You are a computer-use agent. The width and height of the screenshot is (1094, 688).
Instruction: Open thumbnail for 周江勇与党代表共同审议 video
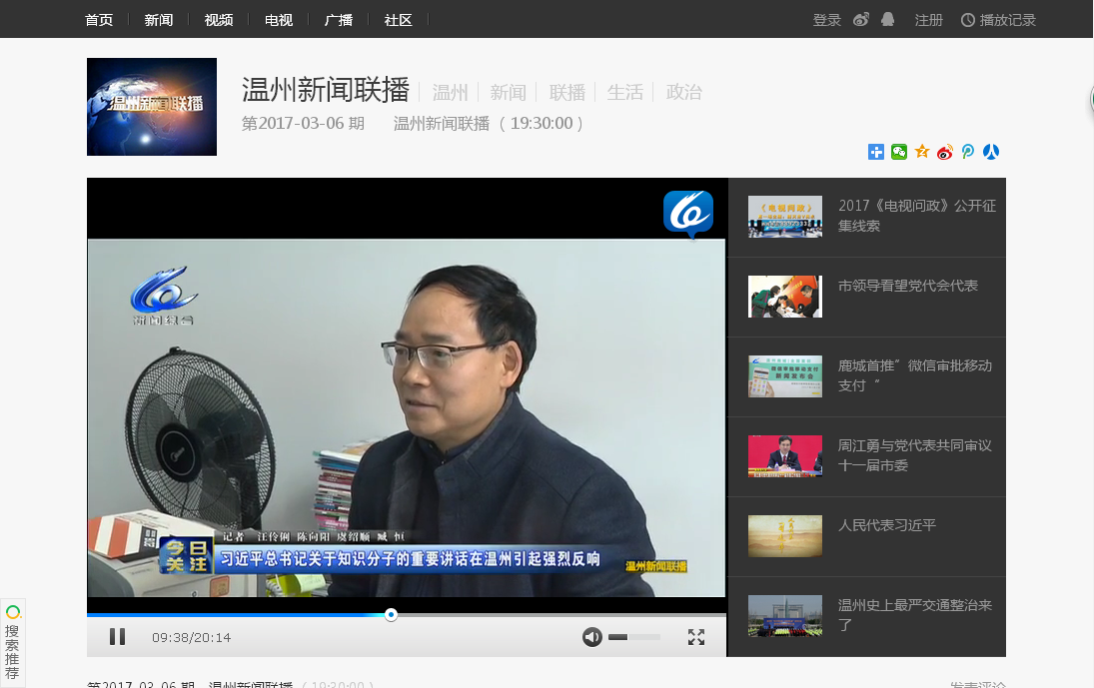785,456
